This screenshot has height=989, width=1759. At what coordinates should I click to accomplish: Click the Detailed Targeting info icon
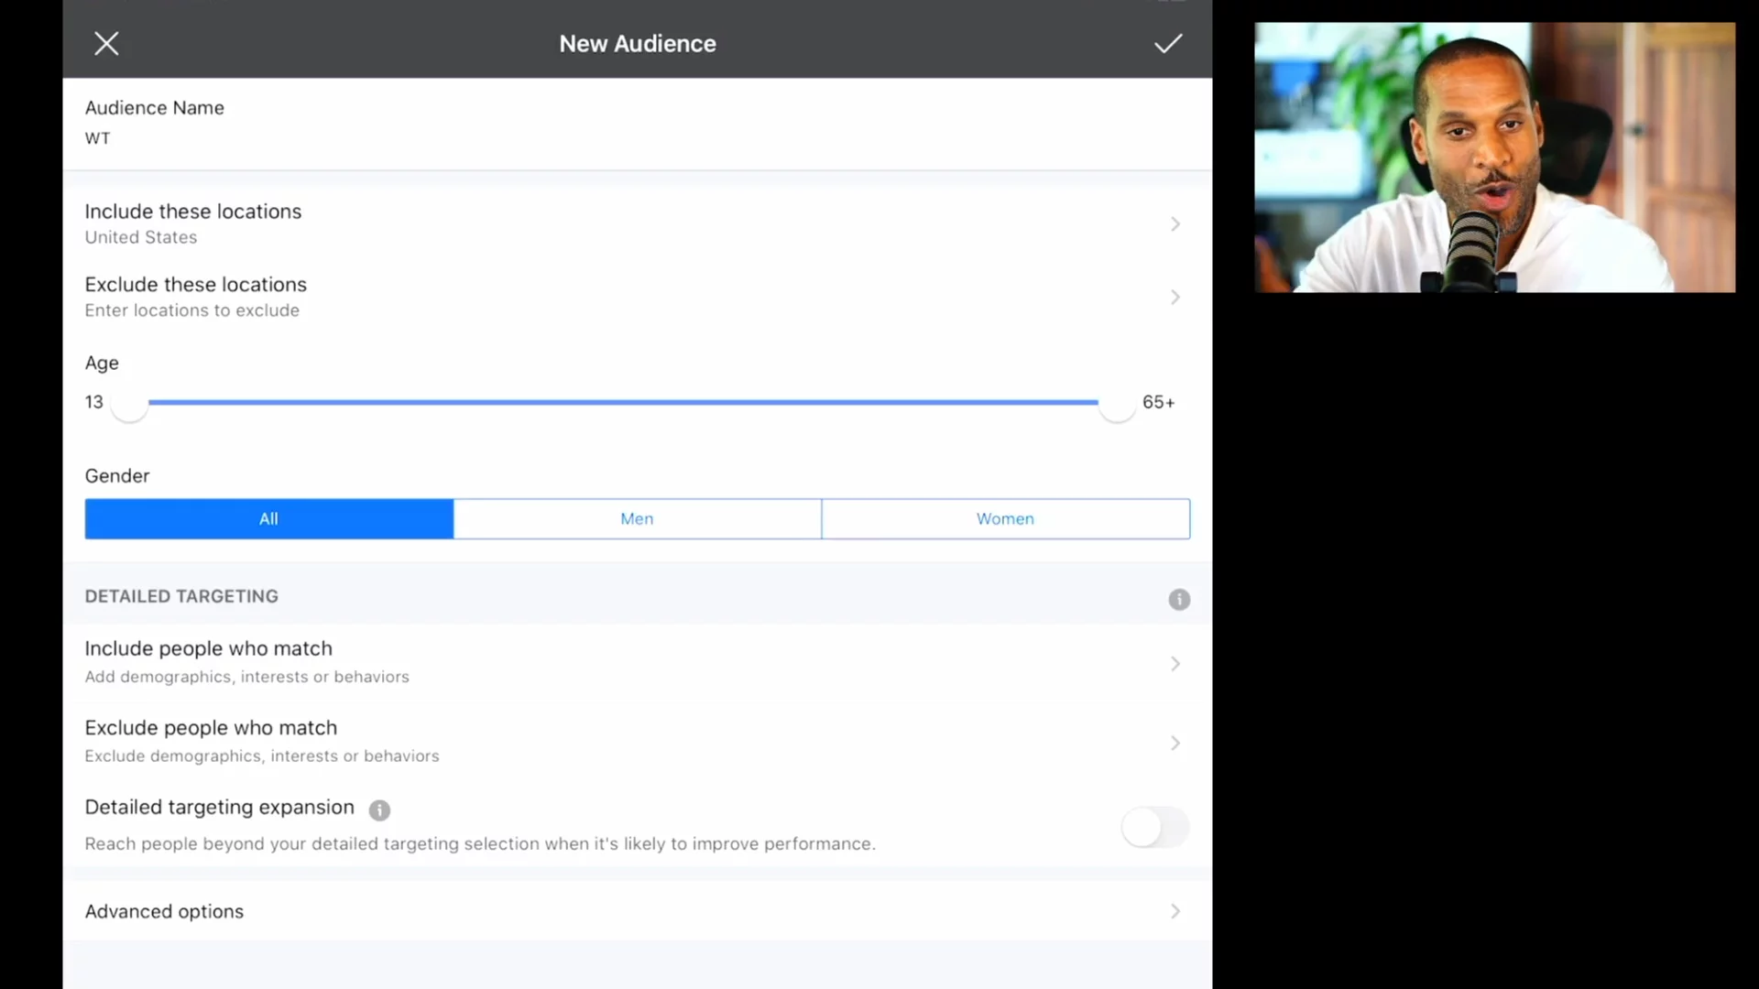pos(1179,600)
